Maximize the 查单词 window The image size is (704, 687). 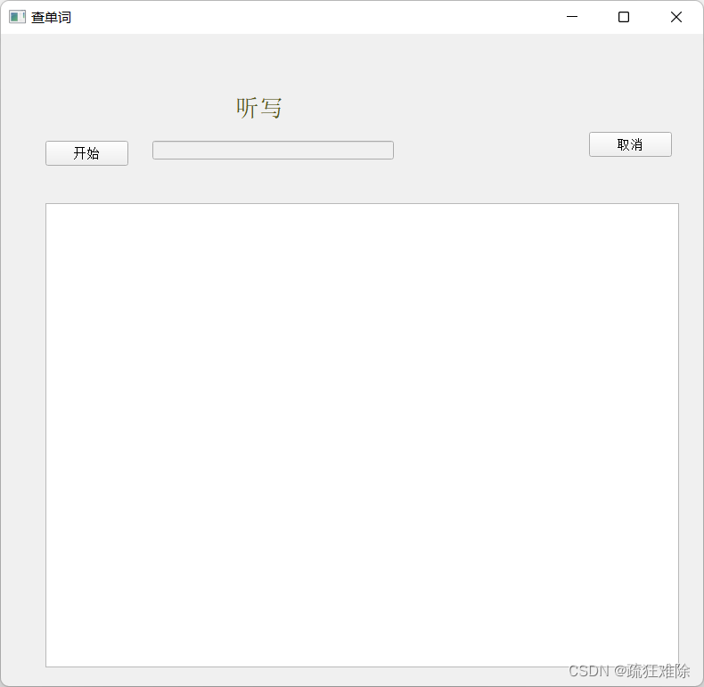tap(624, 17)
